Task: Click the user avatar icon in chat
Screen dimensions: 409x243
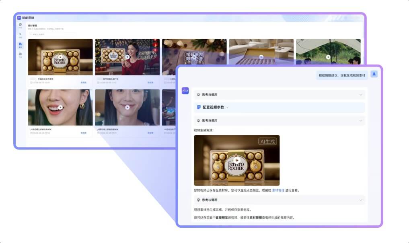Action: coord(374,74)
